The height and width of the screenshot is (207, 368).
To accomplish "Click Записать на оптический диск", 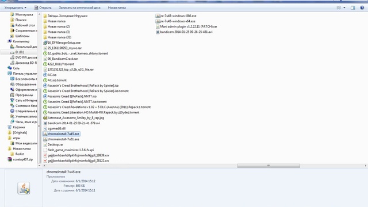I will (x=79, y=7).
